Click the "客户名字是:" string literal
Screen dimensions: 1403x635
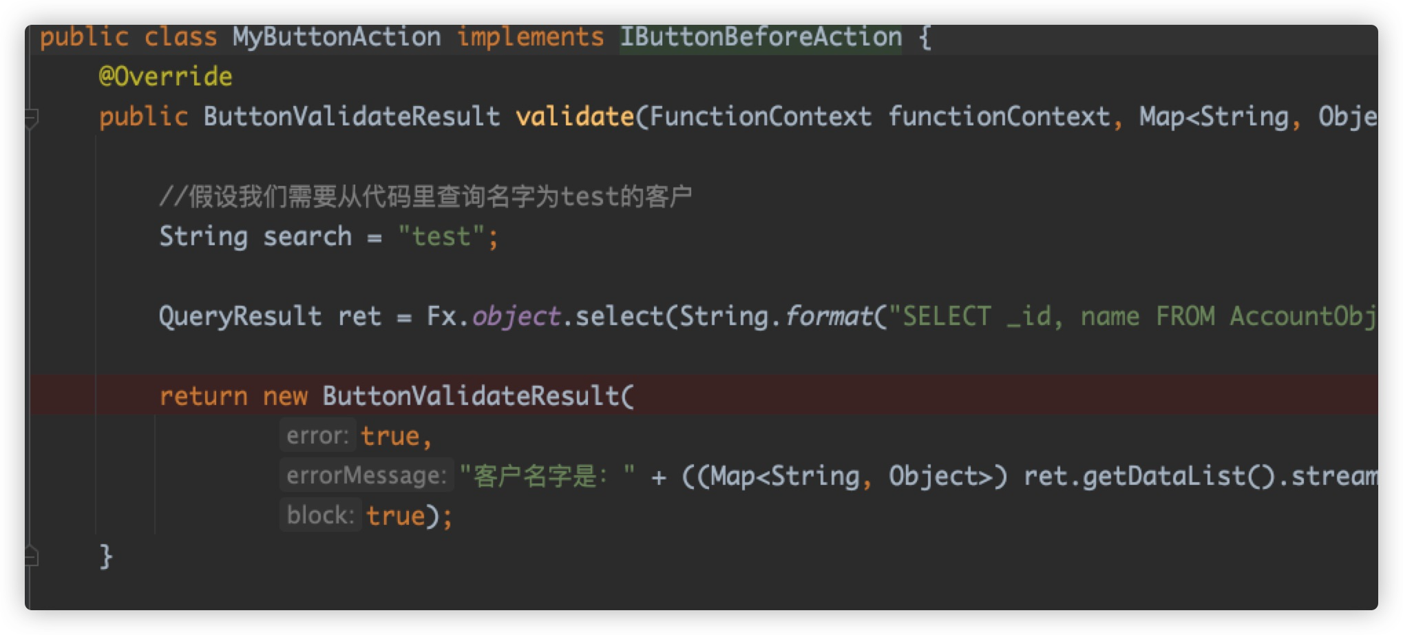547,476
